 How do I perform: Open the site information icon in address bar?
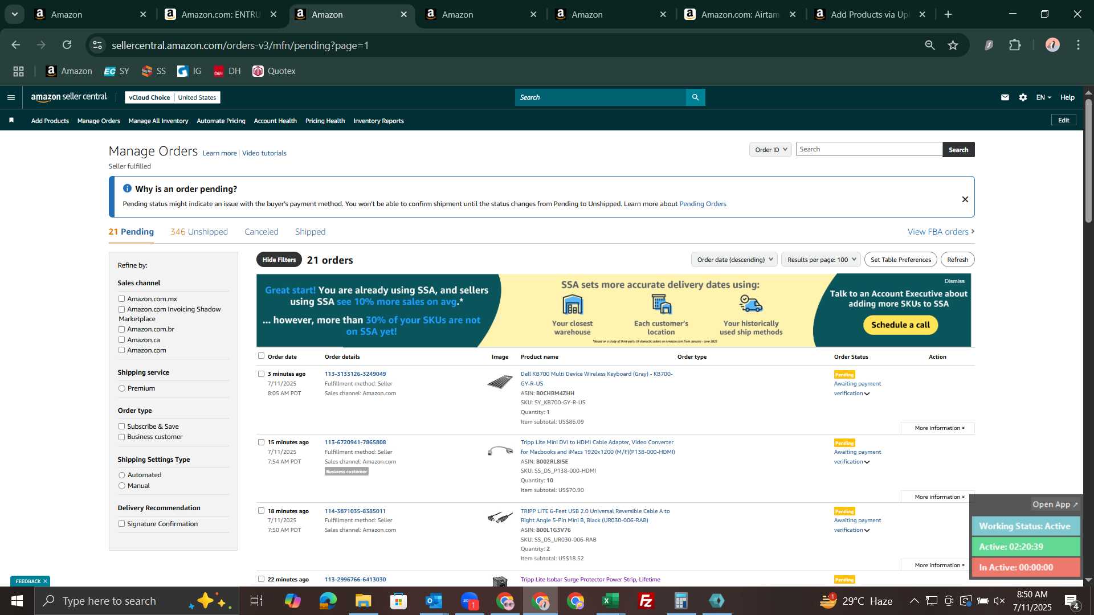point(97,45)
